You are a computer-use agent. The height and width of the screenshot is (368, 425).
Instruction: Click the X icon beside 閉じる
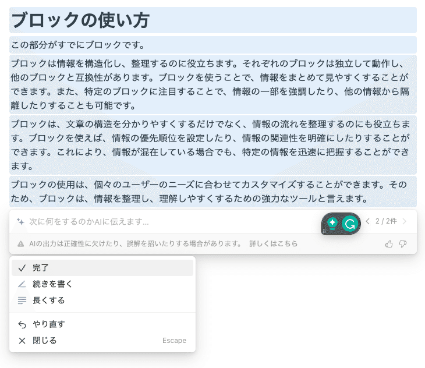click(22, 341)
